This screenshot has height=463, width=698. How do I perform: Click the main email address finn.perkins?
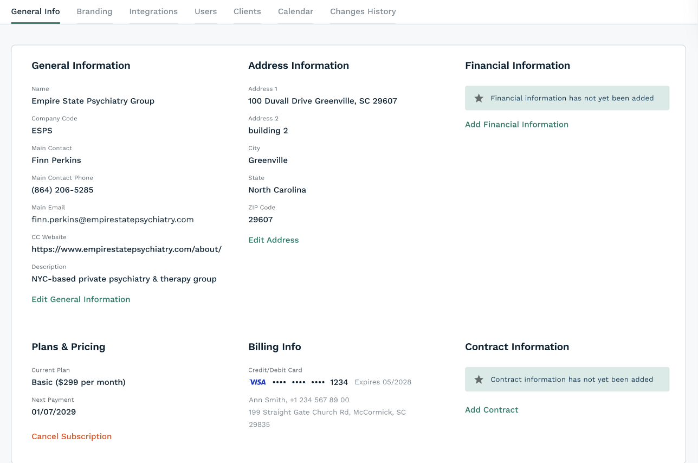[x=112, y=220]
